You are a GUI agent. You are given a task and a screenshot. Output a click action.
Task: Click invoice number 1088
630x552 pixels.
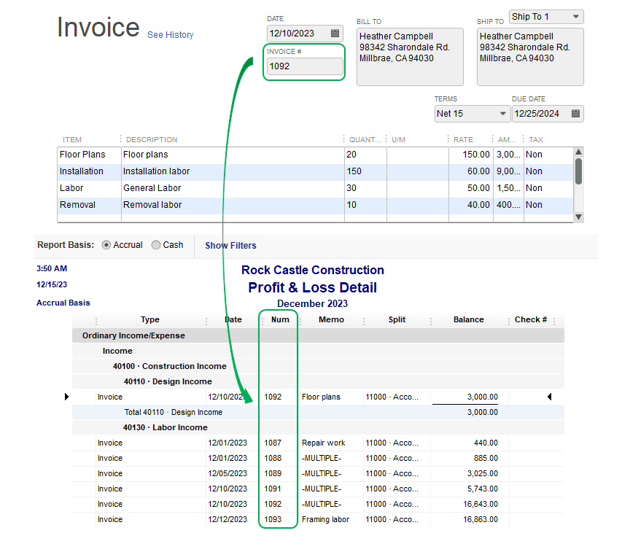click(x=273, y=458)
